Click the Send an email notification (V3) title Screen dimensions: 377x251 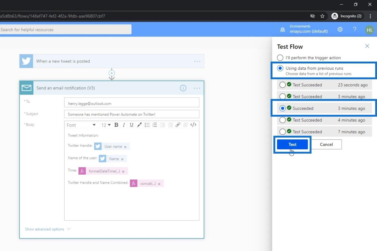[x=66, y=88]
